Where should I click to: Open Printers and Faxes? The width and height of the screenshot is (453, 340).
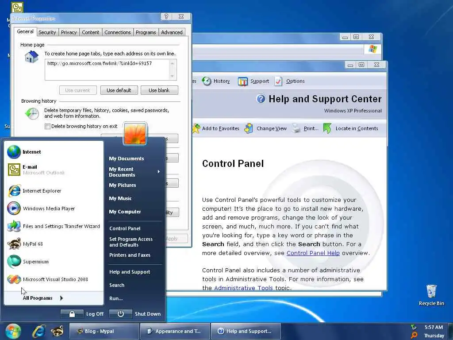[130, 255]
